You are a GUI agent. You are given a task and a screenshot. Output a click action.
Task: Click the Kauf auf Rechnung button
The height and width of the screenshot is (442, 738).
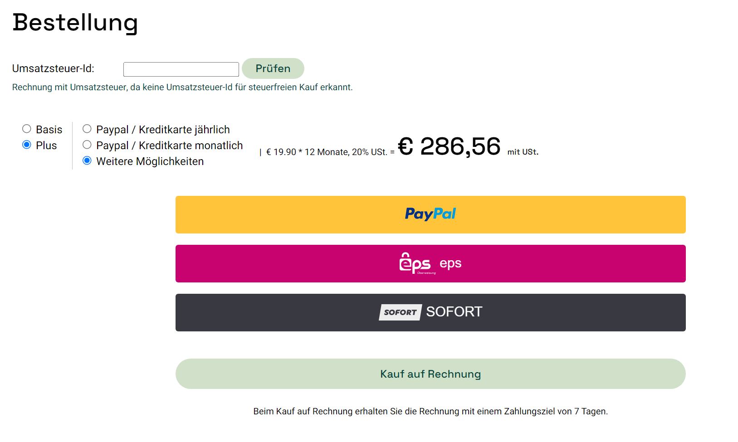coord(430,374)
